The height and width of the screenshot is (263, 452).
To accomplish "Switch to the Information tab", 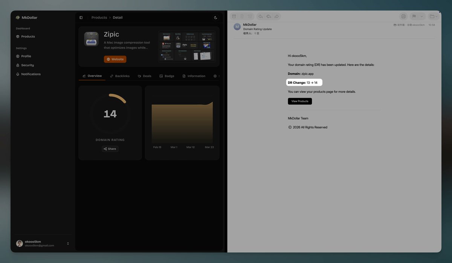I will tap(194, 76).
